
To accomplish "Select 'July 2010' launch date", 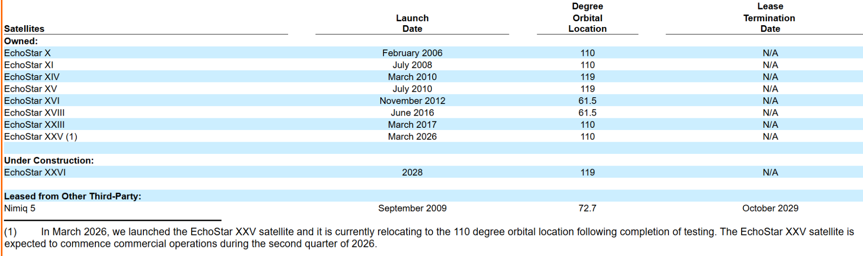I will point(412,89).
